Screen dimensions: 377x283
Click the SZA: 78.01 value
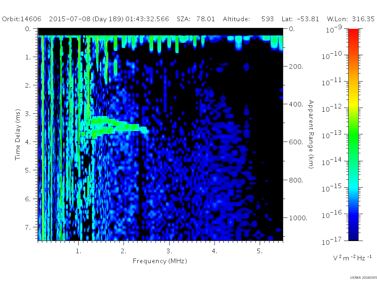pos(196,19)
